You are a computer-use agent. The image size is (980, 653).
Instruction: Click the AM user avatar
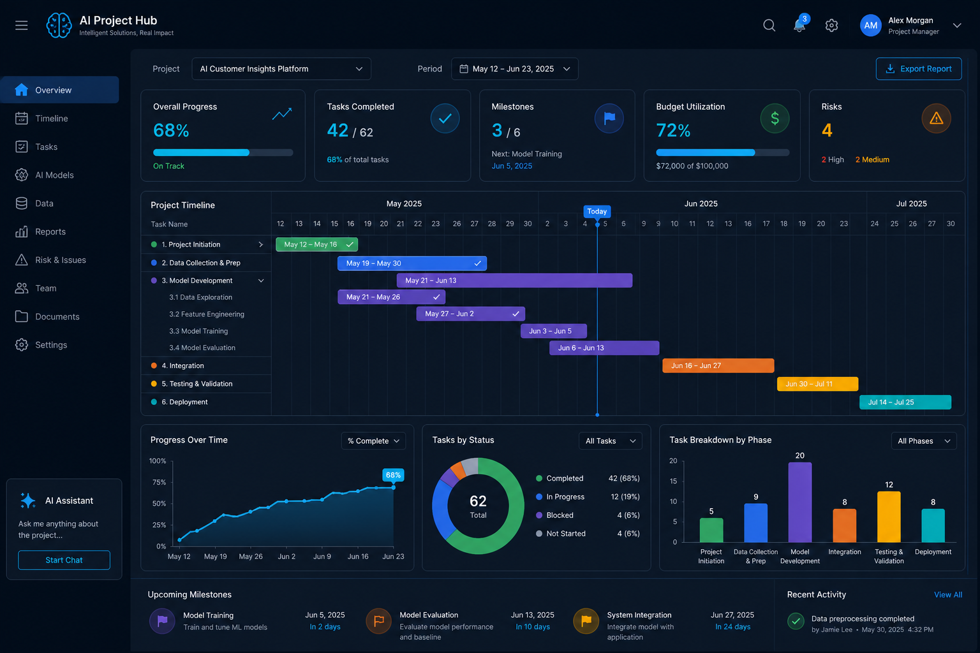pyautogui.click(x=871, y=26)
